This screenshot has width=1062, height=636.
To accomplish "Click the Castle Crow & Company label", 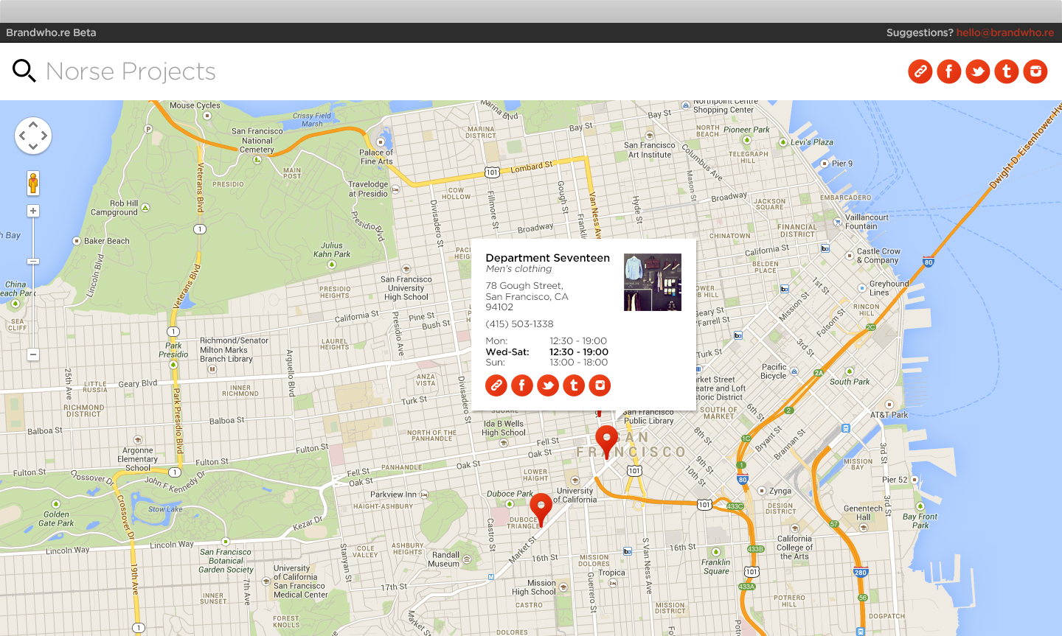I will tap(878, 256).
